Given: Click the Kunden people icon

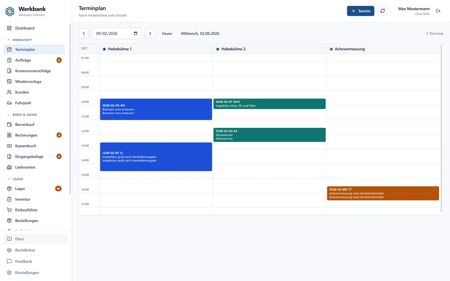Looking at the screenshot, I should point(9,92).
